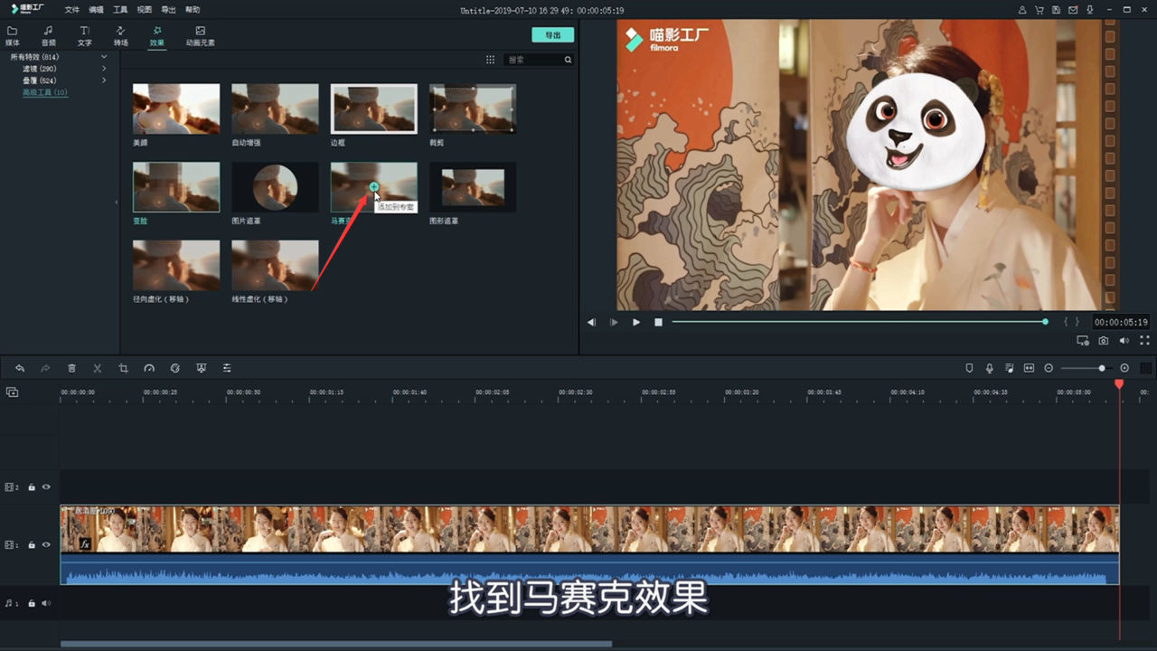Stop the preview playback
The height and width of the screenshot is (651, 1157).
click(658, 322)
